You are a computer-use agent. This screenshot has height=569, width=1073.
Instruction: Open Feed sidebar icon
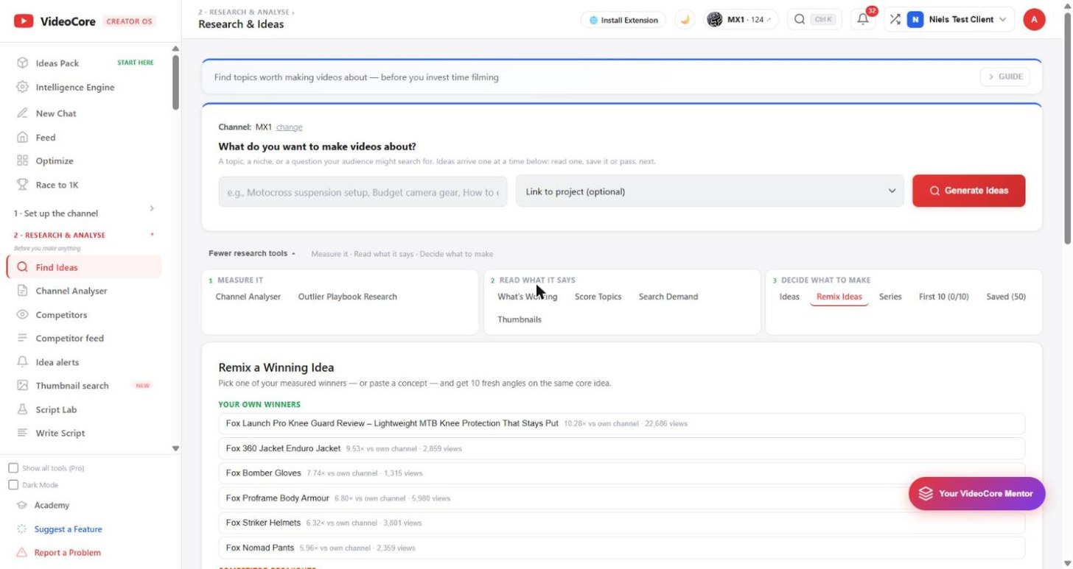(22, 137)
